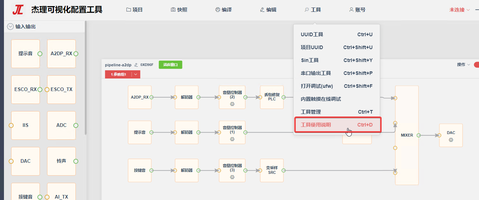Click the pencil icon beside pipeline-a2dp
Screen dimensions: 479x200
pos(136,65)
